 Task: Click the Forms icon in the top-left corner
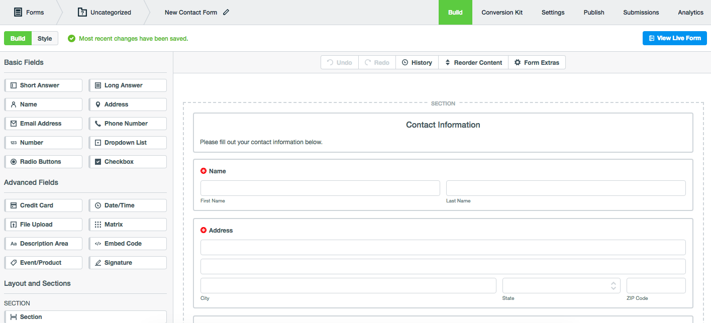pos(17,12)
